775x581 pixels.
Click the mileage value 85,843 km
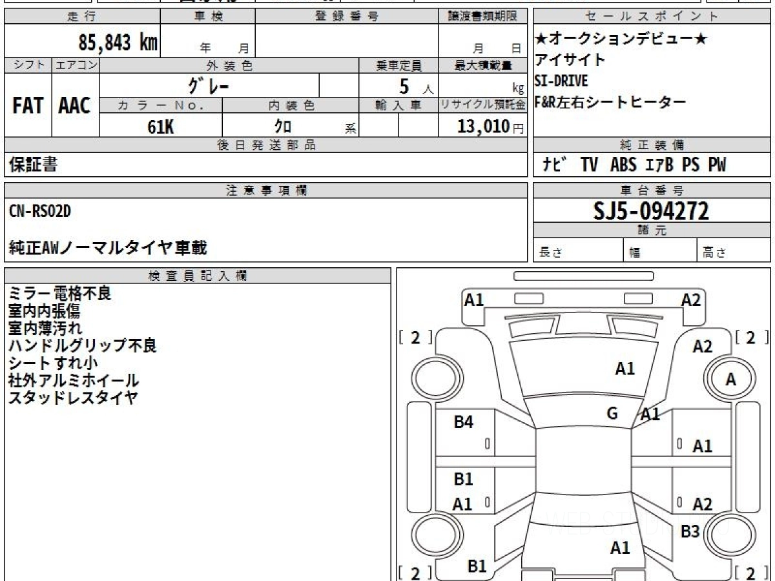(x=118, y=43)
